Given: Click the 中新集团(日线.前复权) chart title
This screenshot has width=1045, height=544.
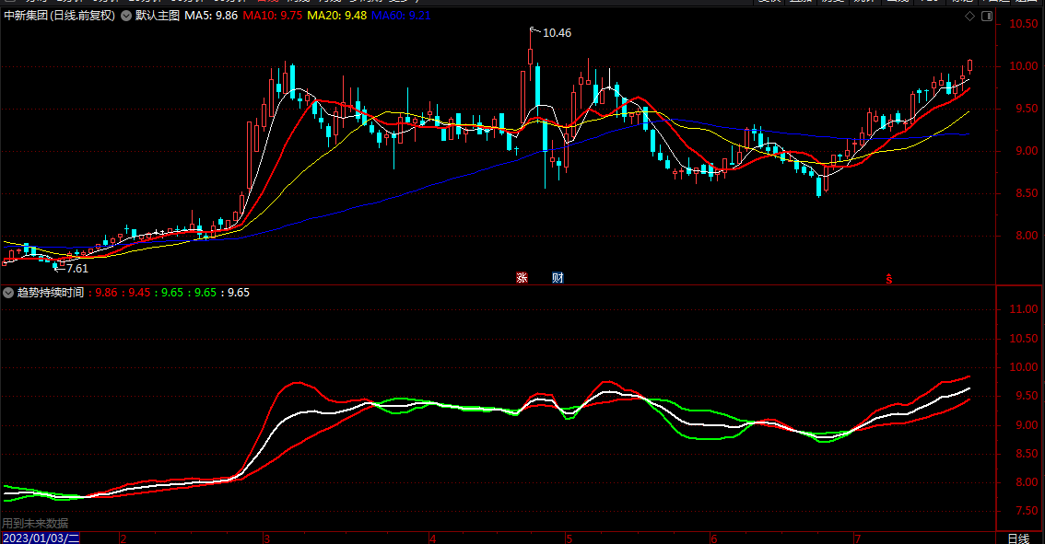Looking at the screenshot, I should tap(59, 16).
